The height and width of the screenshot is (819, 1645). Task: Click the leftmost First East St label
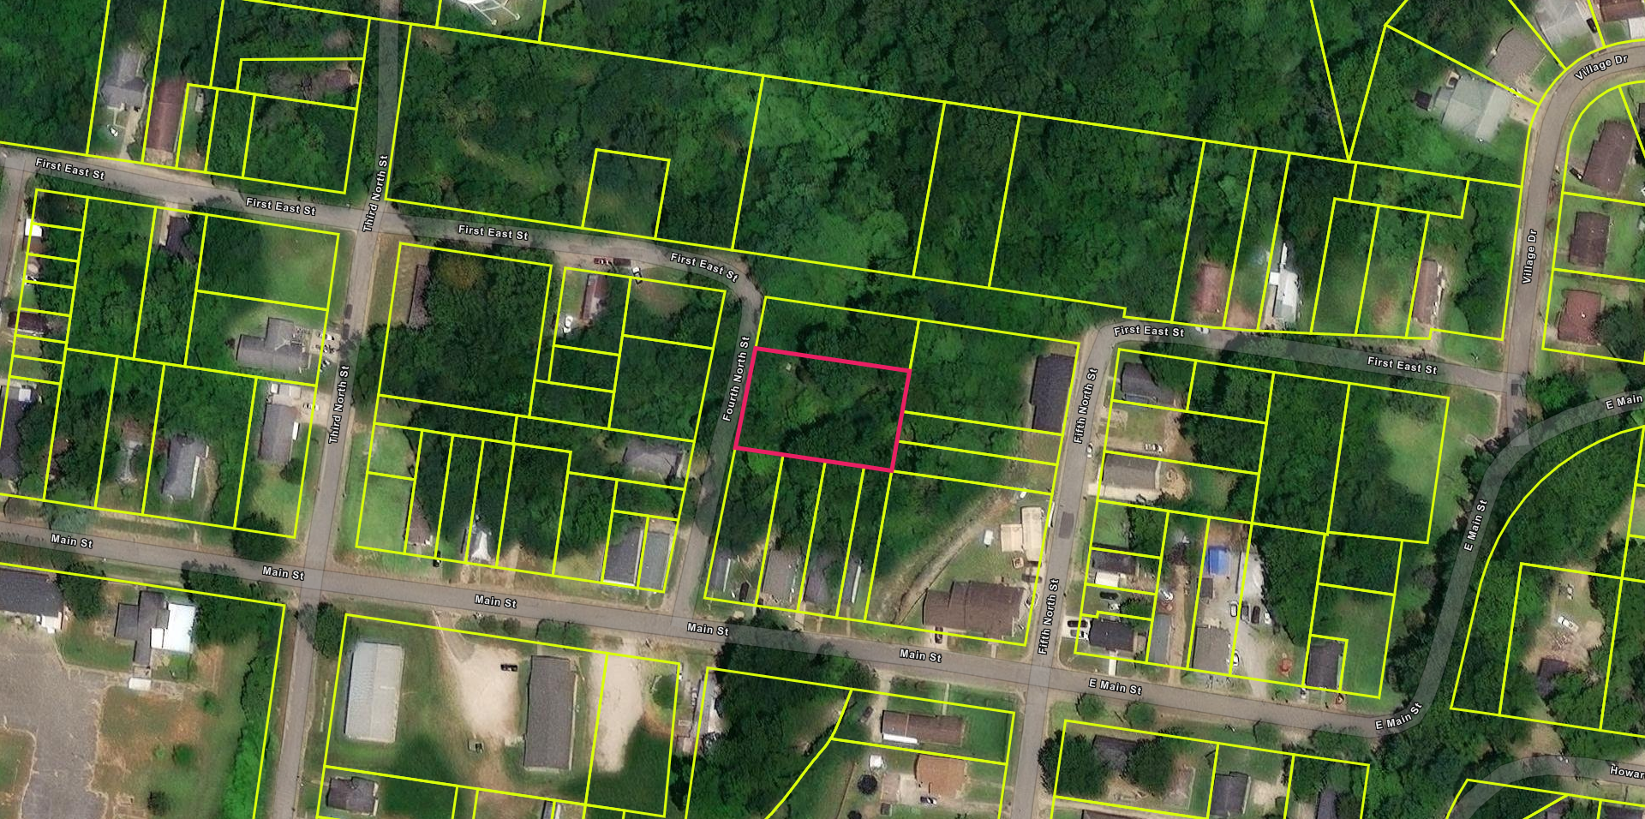pyautogui.click(x=69, y=169)
